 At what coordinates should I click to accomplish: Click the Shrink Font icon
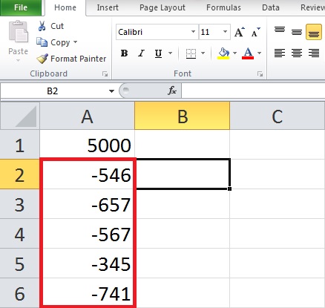pyautogui.click(x=256, y=32)
